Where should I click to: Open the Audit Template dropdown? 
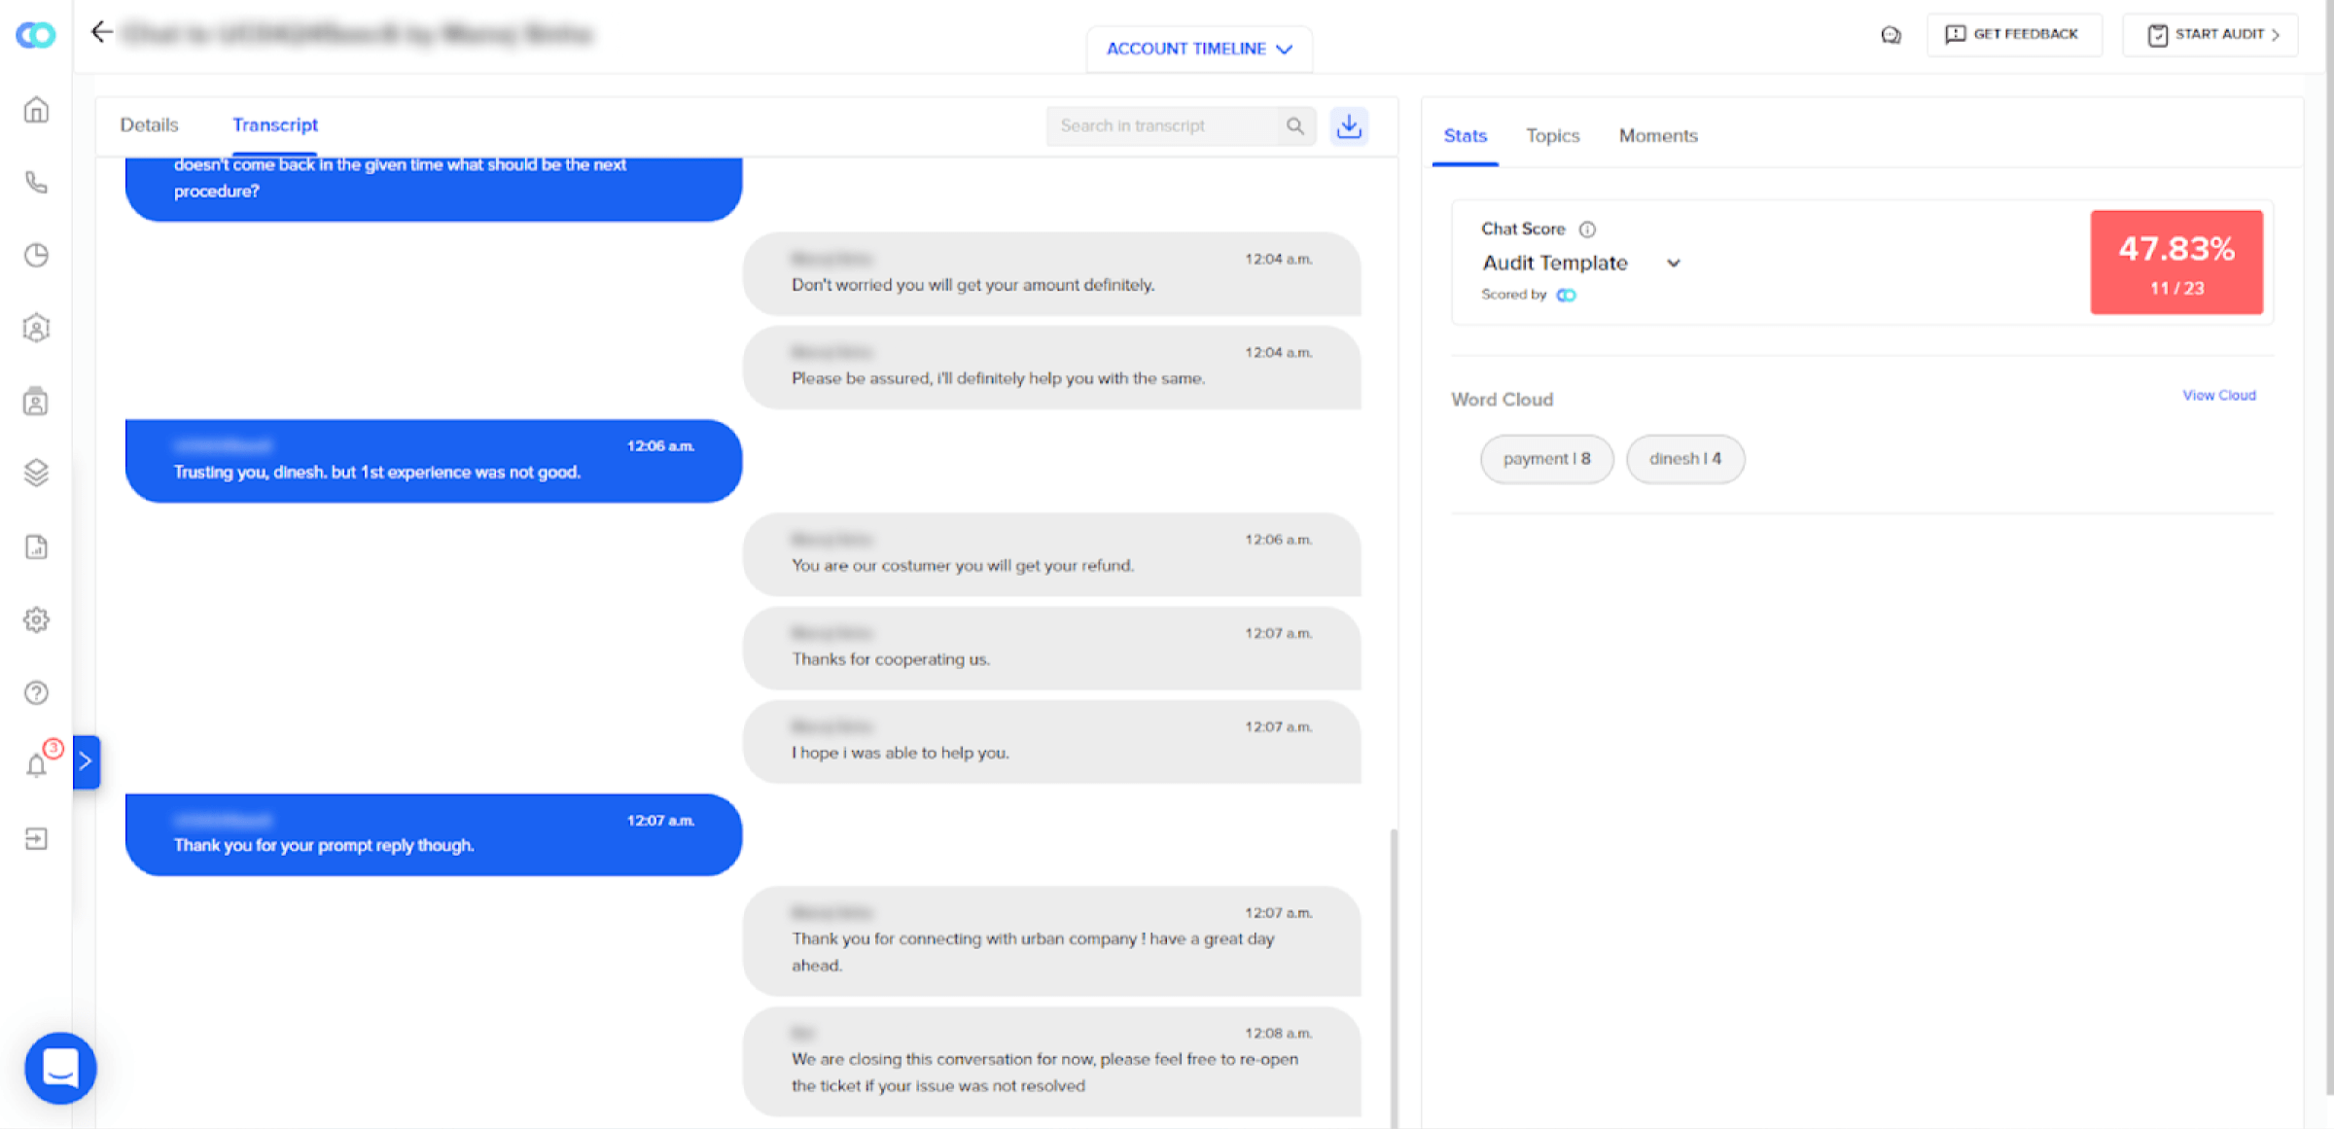click(x=1675, y=263)
